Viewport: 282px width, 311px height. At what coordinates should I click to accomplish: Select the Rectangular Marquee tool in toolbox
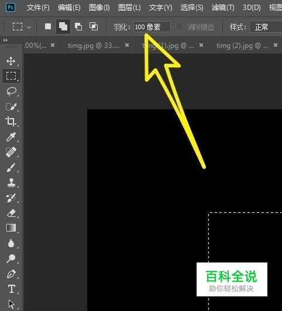click(11, 76)
